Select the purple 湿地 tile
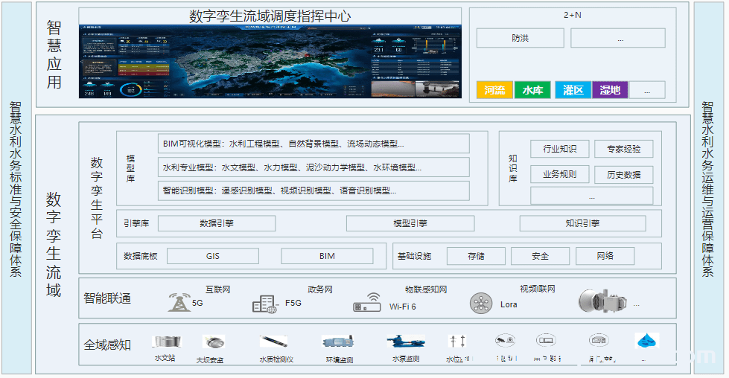Image resolution: width=729 pixels, height=378 pixels. (x=610, y=89)
